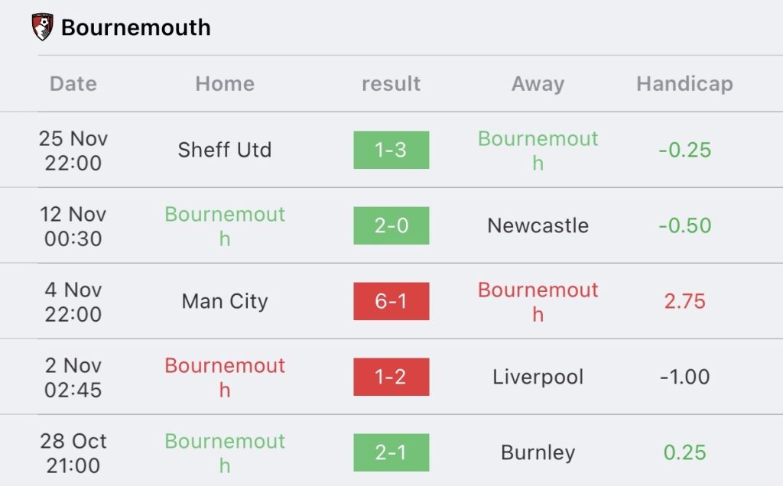Open the red 6-1 result badge

[391, 301]
